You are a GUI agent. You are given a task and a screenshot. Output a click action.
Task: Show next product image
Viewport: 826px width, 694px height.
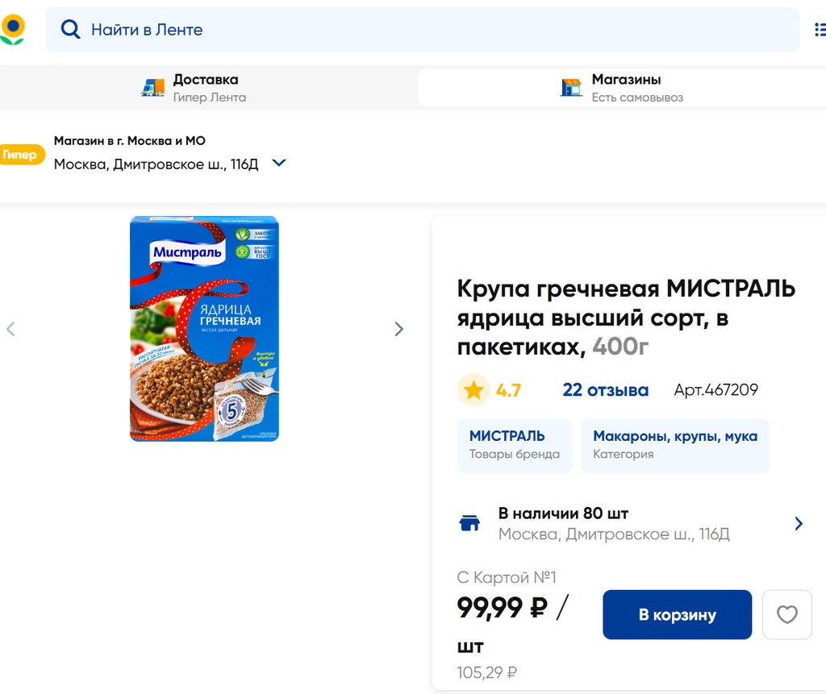coord(398,329)
